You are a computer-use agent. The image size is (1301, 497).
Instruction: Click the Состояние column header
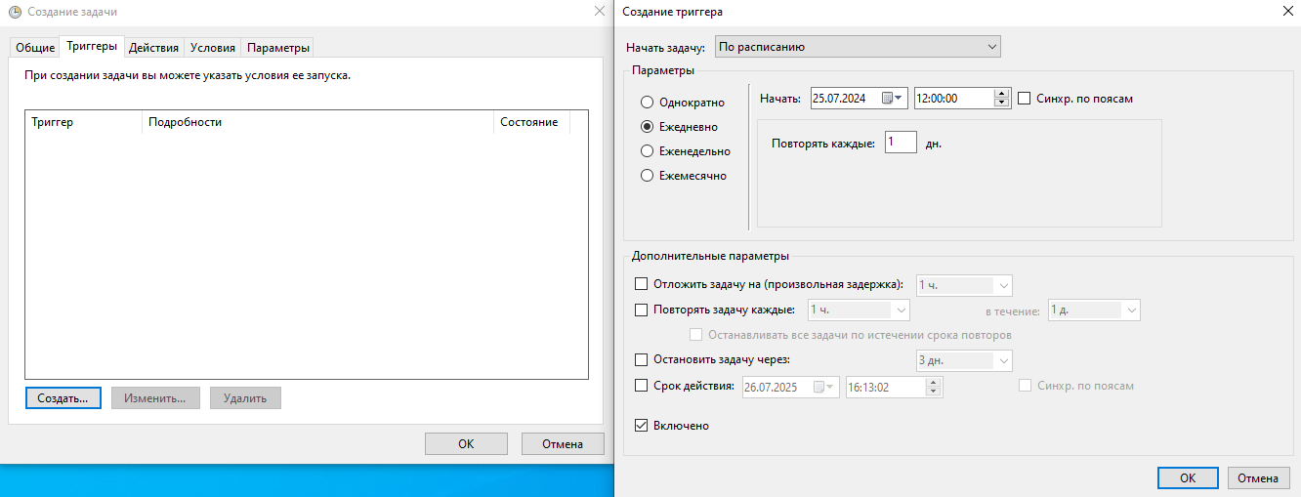tap(531, 122)
